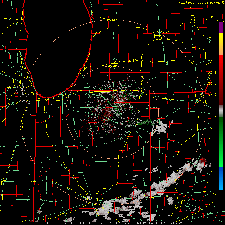Click the TH legend label

(215, 195)
